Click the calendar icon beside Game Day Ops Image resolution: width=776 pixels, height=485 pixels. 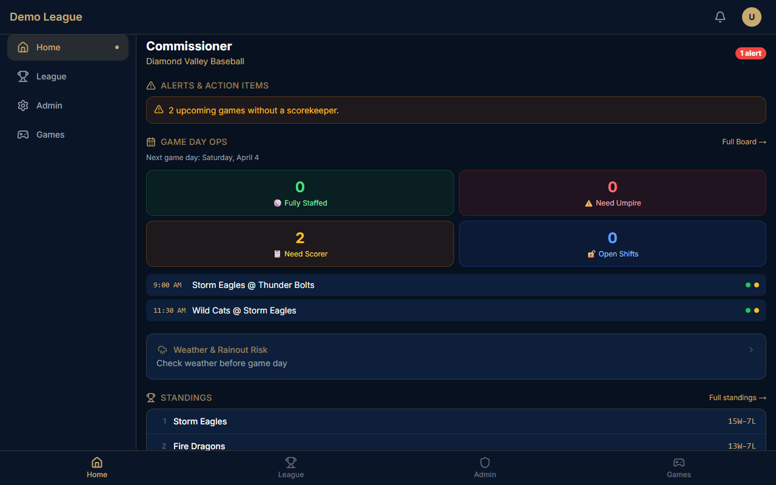[150, 141]
